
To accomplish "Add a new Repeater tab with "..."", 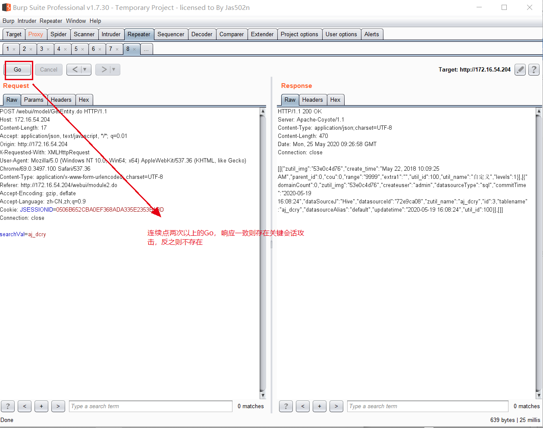I will pos(146,49).
